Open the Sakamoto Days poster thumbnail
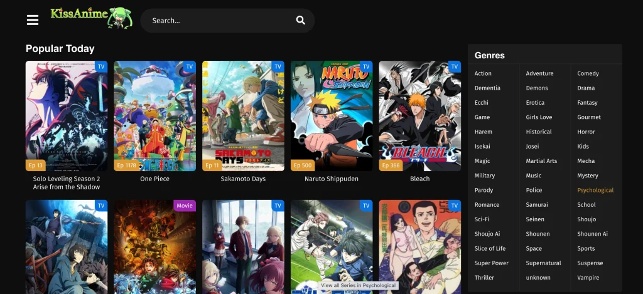Image resolution: width=643 pixels, height=294 pixels. 243,116
